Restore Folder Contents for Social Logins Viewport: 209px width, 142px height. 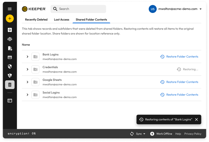point(179,94)
